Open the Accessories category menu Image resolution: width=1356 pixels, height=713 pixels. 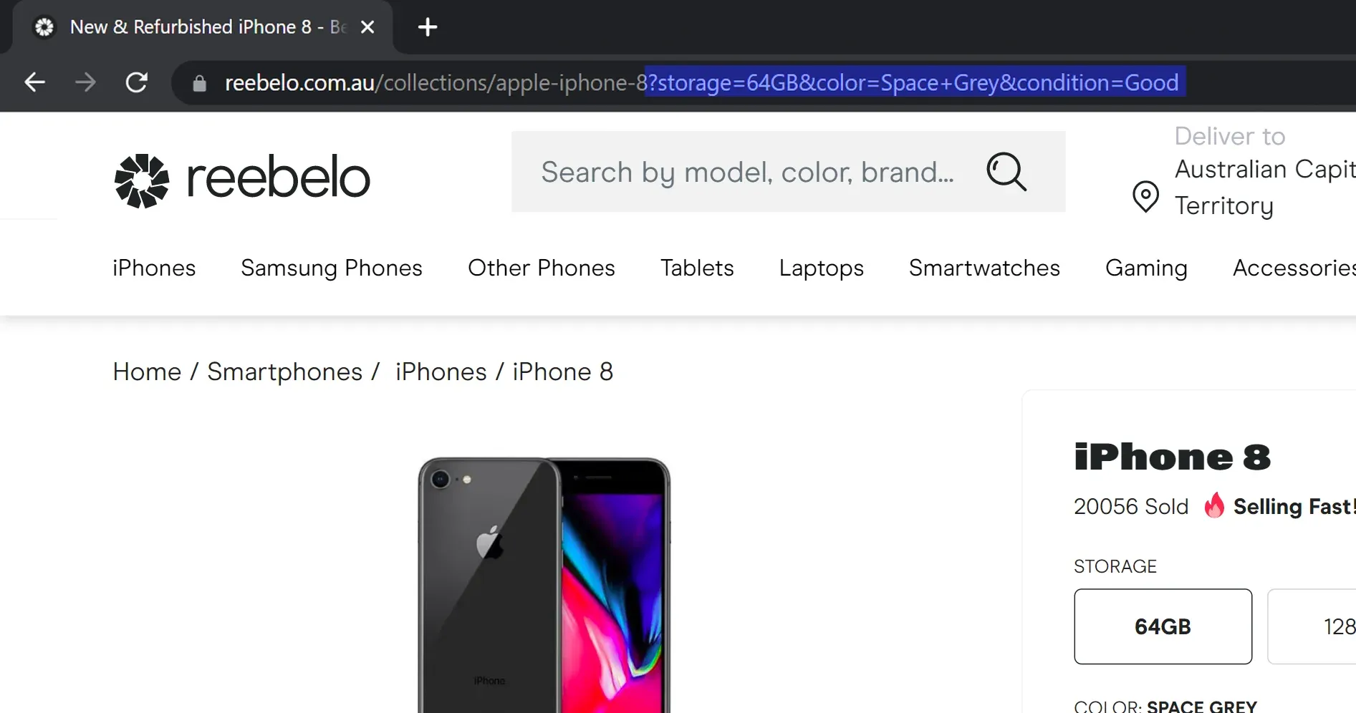(x=1292, y=268)
